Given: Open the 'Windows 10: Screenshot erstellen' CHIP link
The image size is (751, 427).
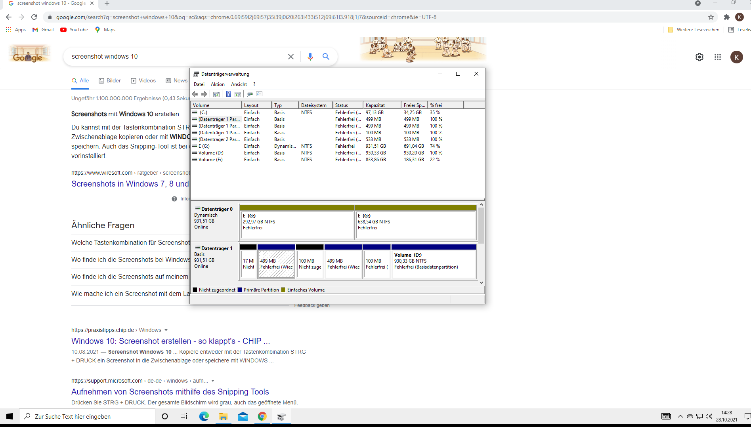Looking at the screenshot, I should 170,341.
